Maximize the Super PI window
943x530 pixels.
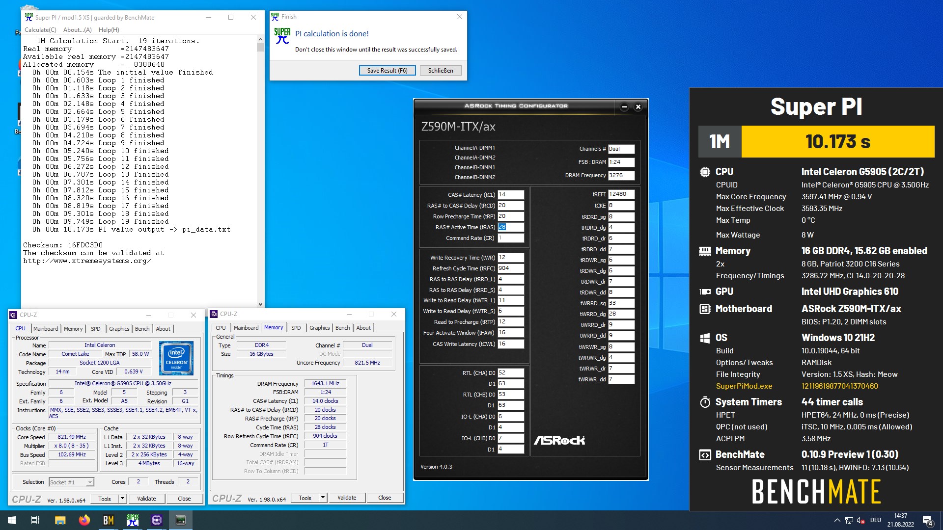(231, 17)
